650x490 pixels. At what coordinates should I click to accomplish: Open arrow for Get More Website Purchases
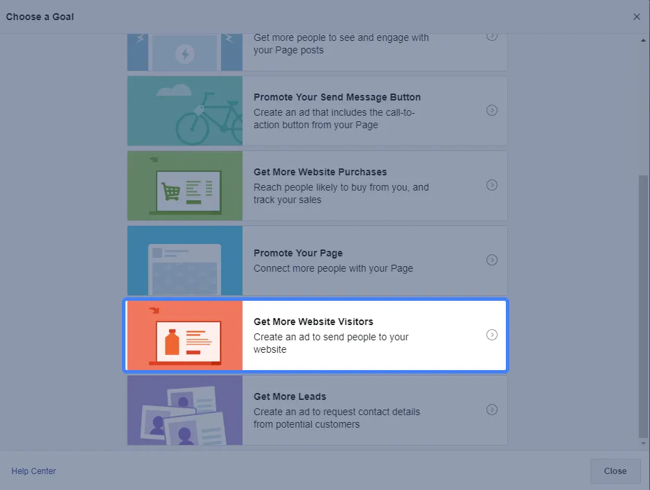[492, 185]
